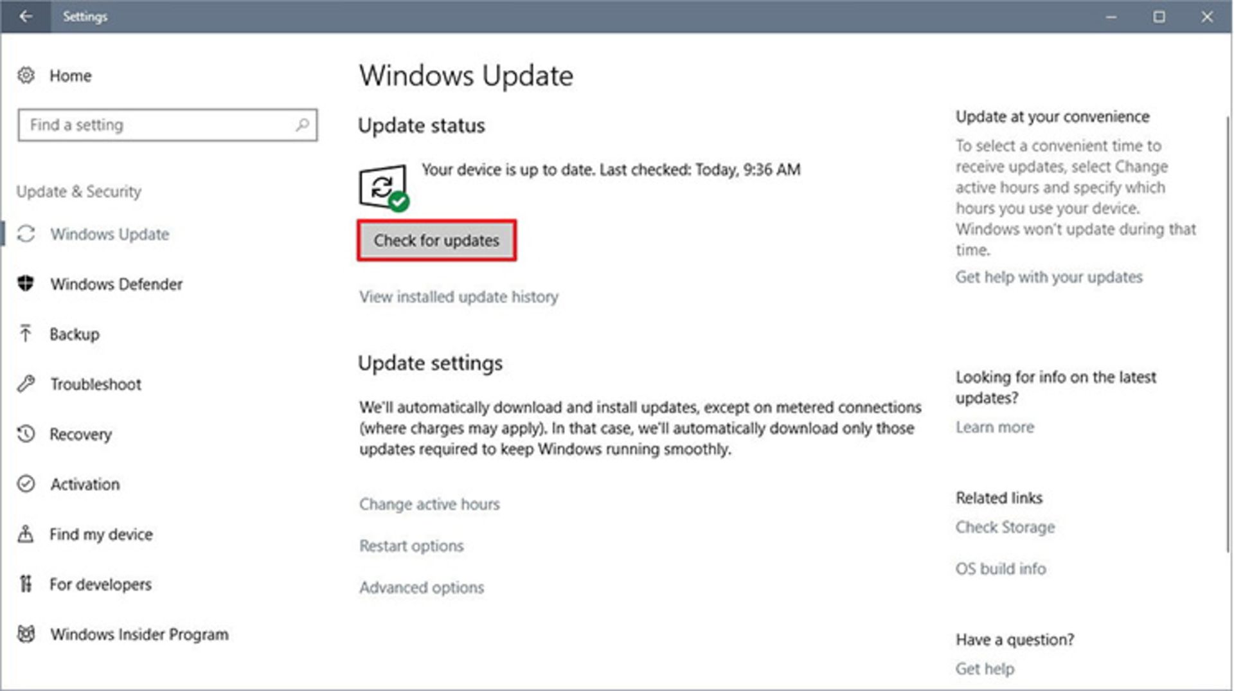Close the Settings window
The image size is (1234, 691).
click(1207, 17)
